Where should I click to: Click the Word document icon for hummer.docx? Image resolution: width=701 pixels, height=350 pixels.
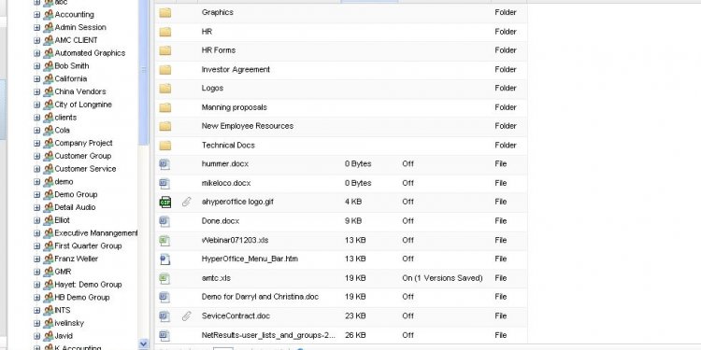[165, 164]
